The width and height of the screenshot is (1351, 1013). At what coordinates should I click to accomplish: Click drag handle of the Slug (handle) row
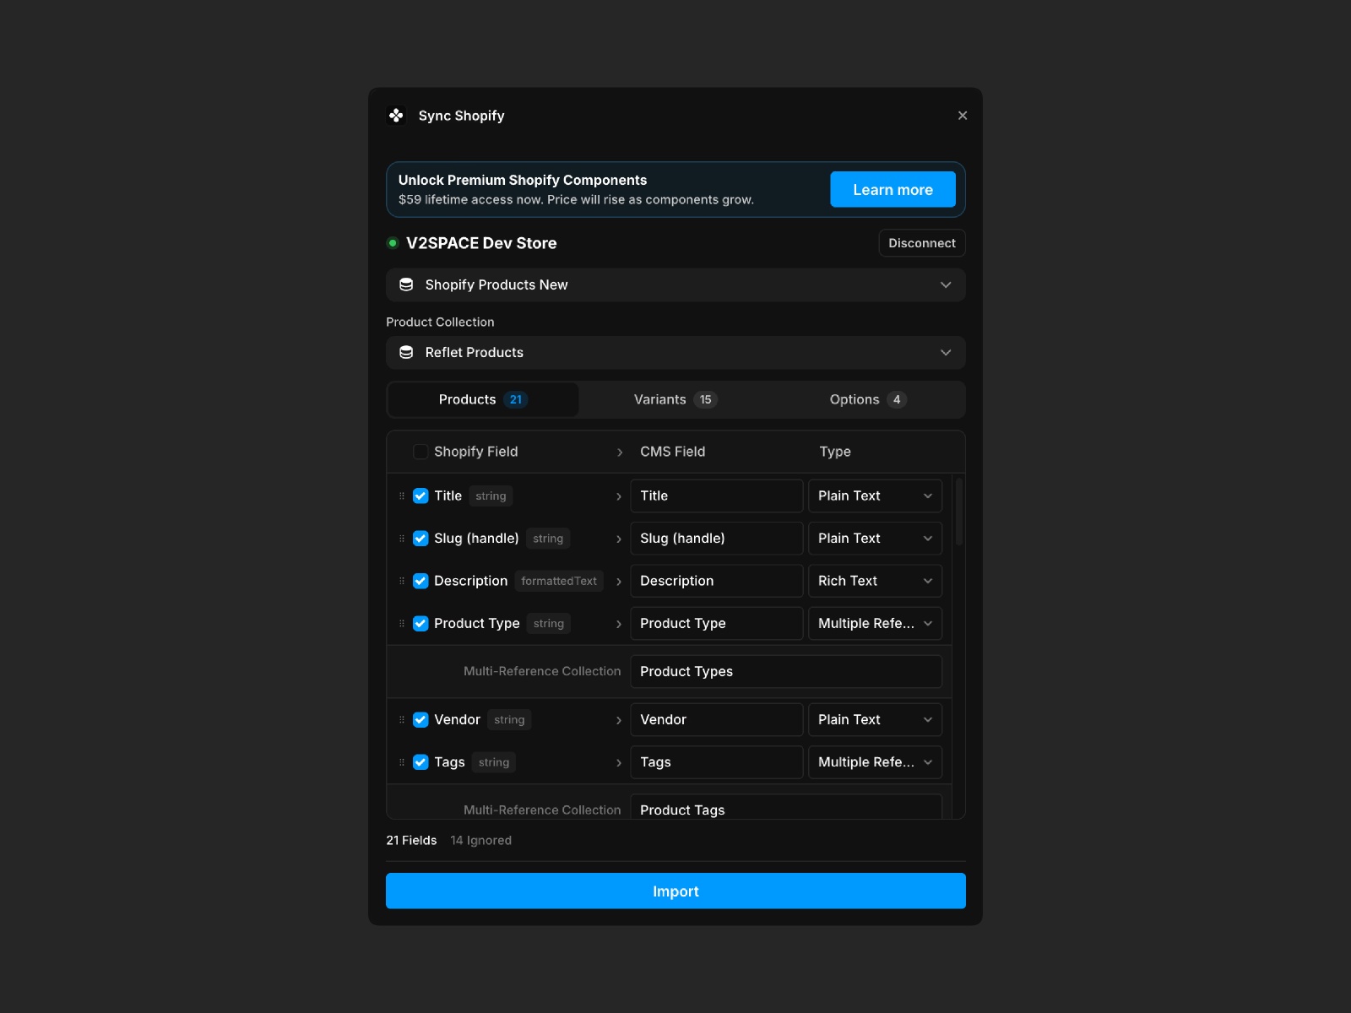(x=402, y=539)
